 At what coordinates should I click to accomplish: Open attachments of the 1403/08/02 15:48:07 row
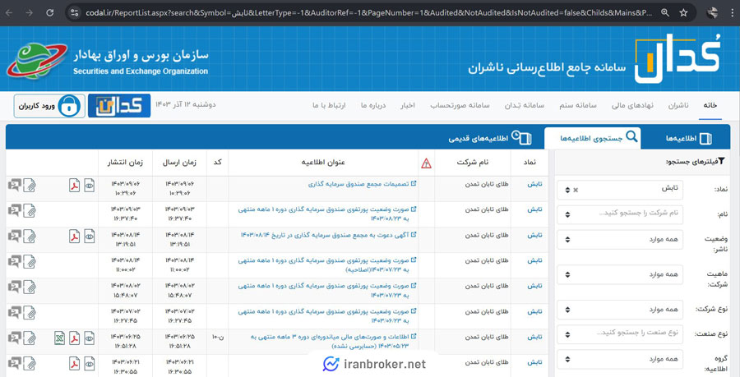click(30, 287)
